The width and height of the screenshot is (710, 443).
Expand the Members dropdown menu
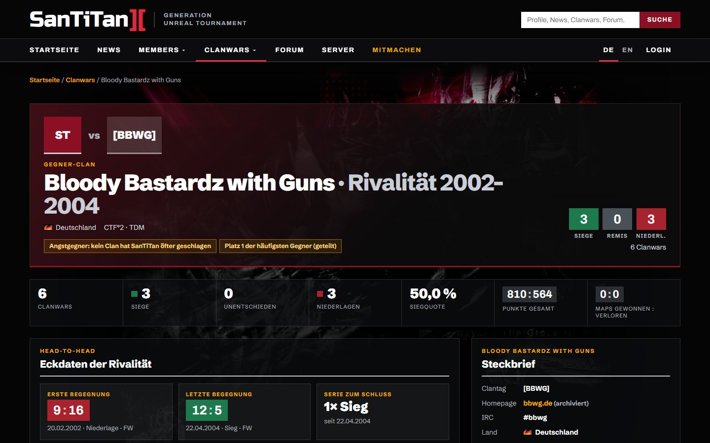pyautogui.click(x=162, y=50)
